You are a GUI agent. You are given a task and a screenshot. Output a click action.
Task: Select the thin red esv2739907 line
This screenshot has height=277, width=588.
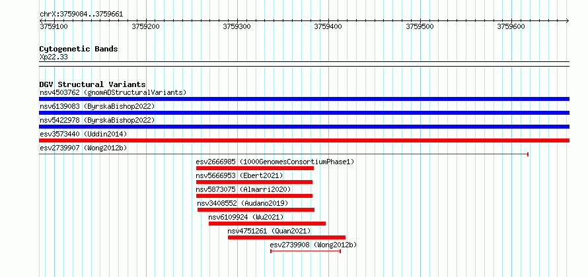284,154
